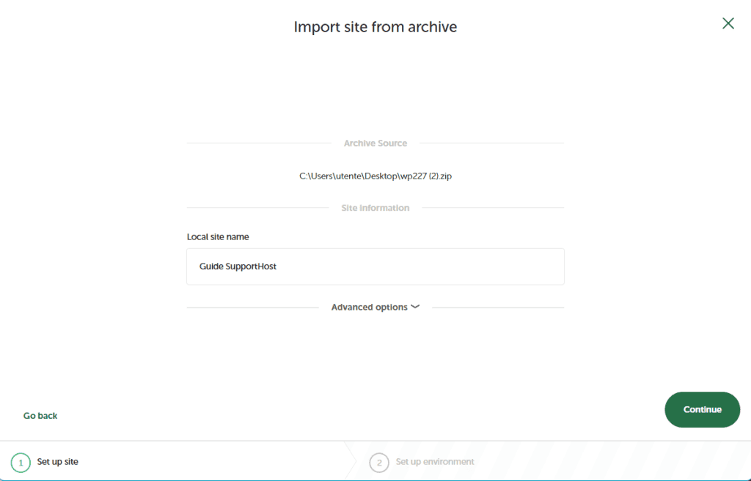
Task: Select the numbered badge next to Set up site
Action: coord(21,462)
